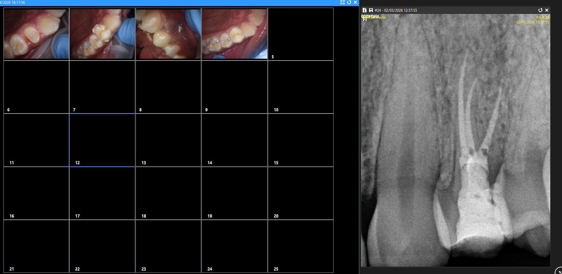The width and height of the screenshot is (562, 274).
Task: Select empty image slot 20
Action: click(301, 193)
